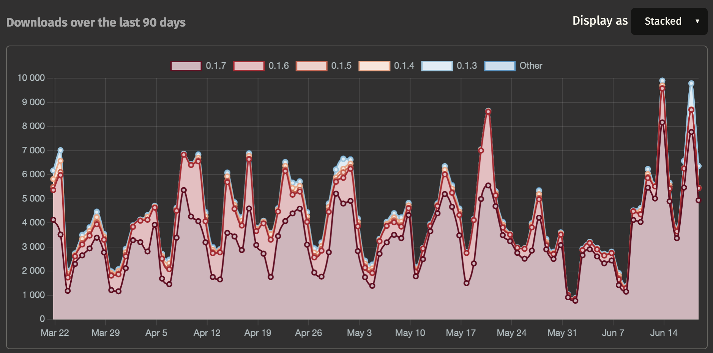Screen dimensions: 713x353
Task: Click the Apr 19 x-axis label
Action: [x=258, y=333]
